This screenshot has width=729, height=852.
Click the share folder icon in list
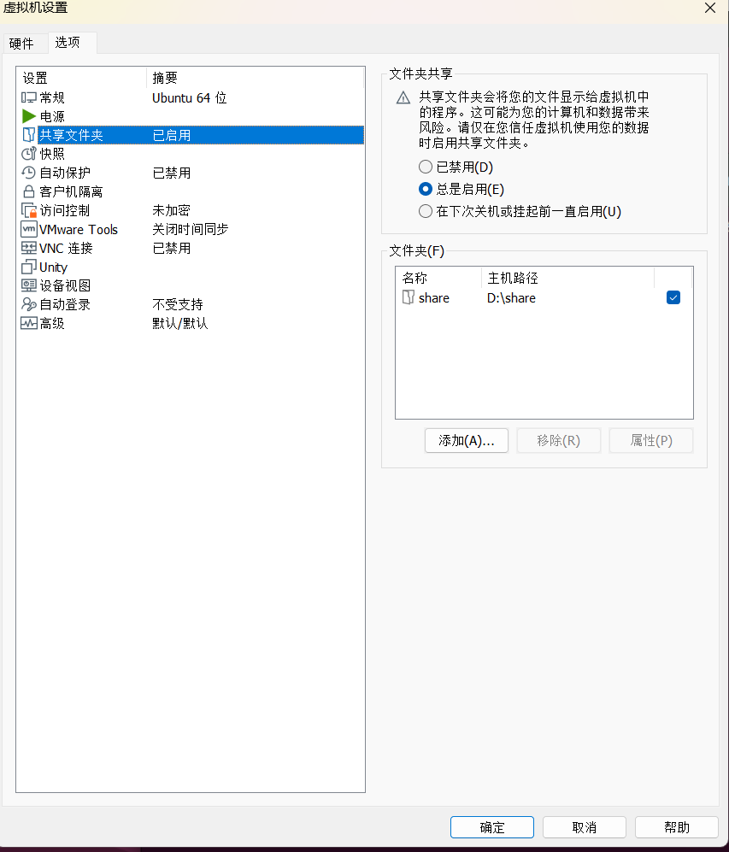point(408,297)
